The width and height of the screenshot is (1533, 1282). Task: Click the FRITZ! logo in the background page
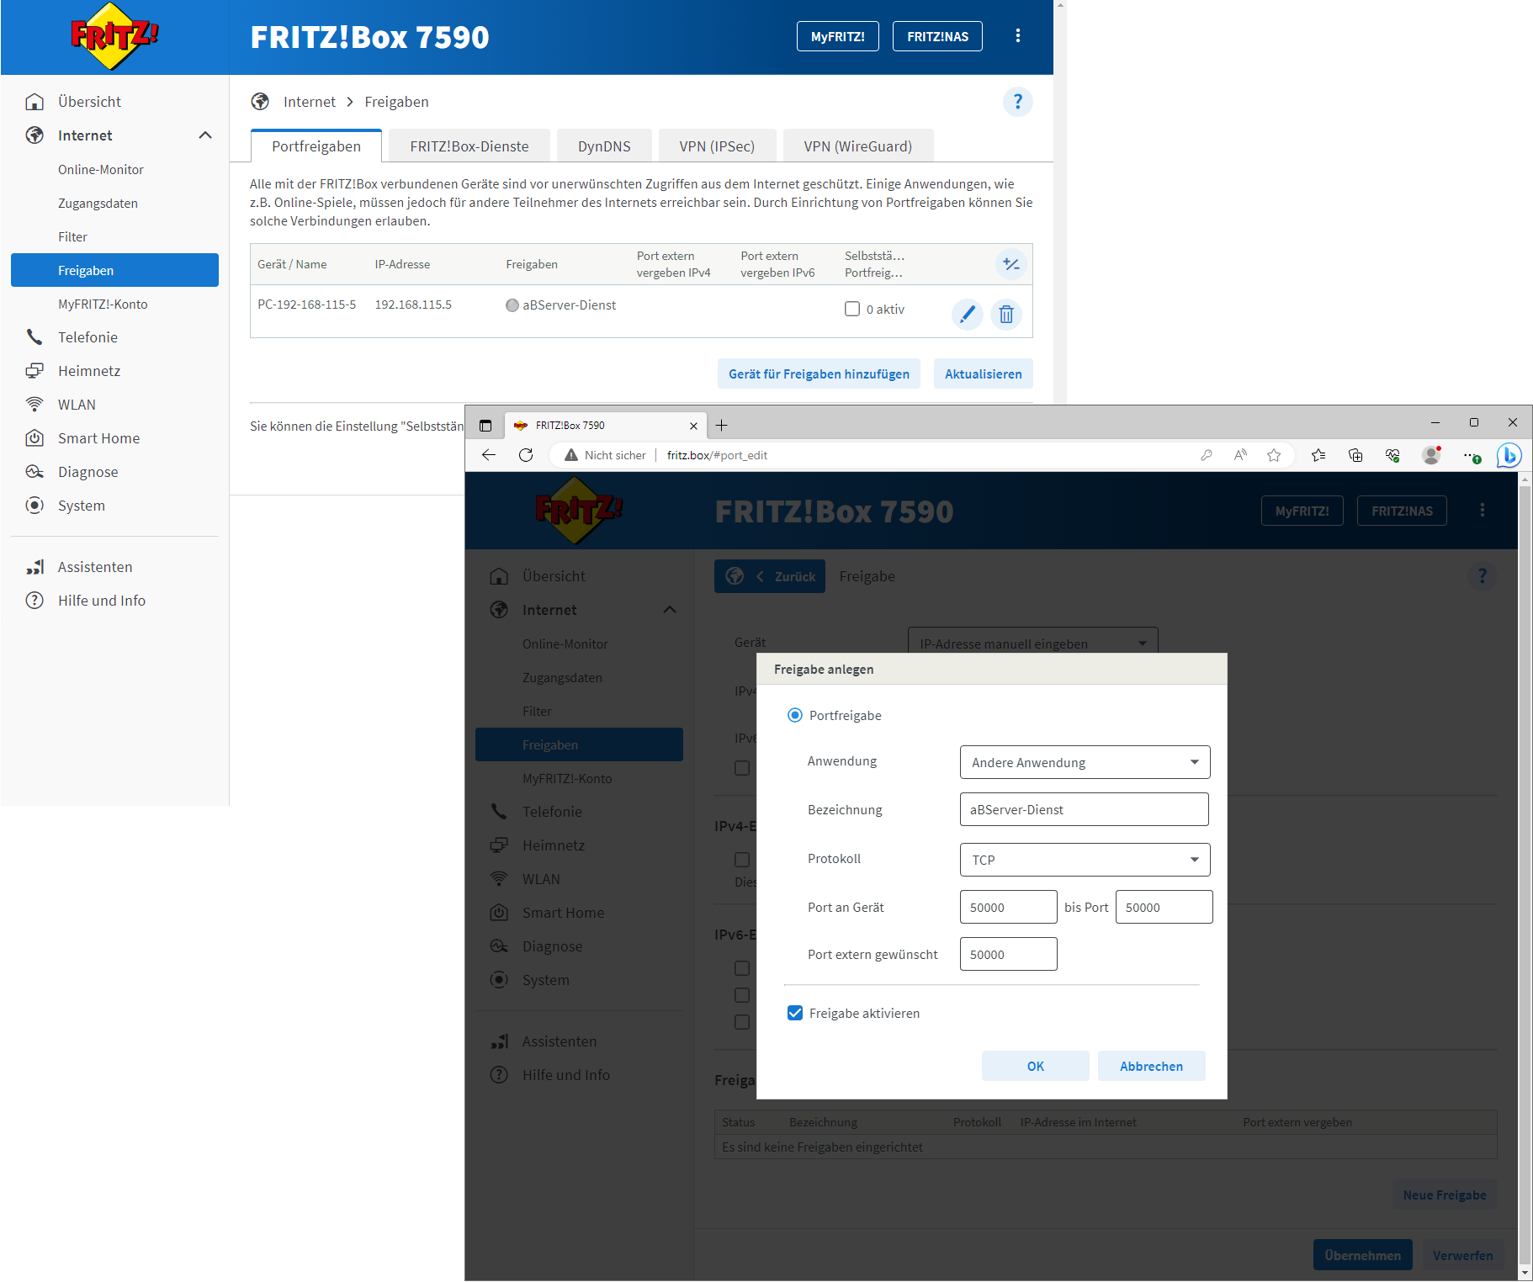point(114,36)
